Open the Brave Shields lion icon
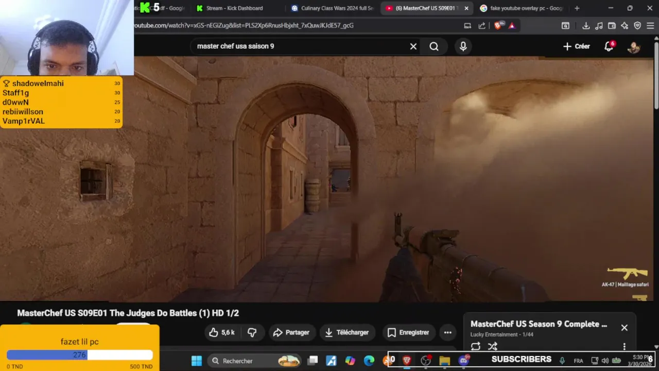The height and width of the screenshot is (371, 659). click(x=497, y=26)
